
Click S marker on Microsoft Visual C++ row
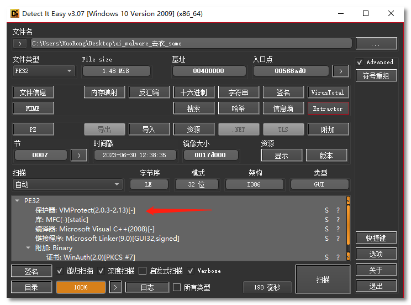coord(326,229)
